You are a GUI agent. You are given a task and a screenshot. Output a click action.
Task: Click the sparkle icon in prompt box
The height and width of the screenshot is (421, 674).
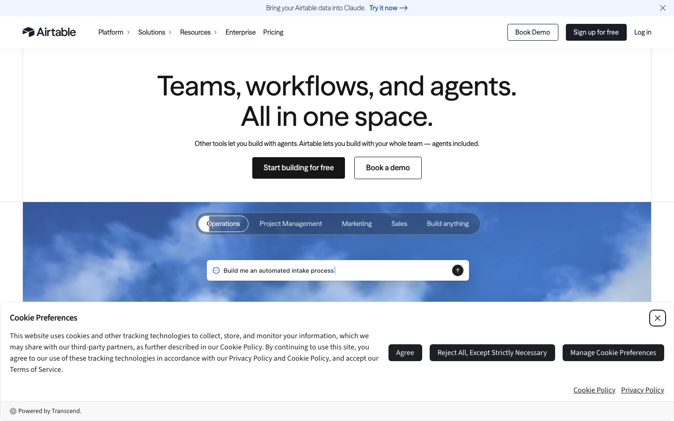pos(216,270)
